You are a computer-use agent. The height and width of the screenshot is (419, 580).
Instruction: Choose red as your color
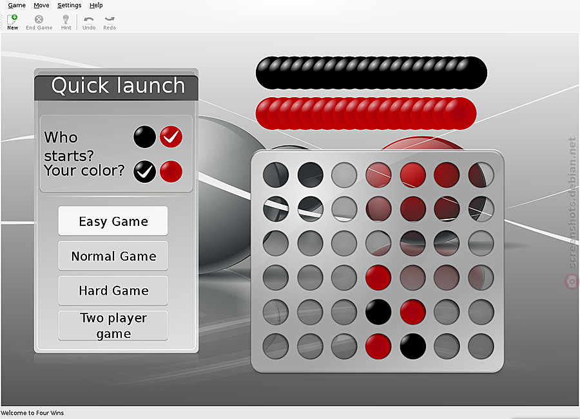click(171, 171)
